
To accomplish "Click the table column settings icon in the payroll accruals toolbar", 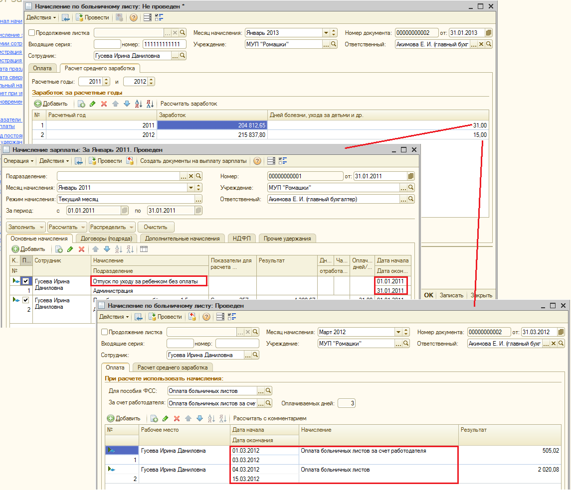I will coord(144,249).
